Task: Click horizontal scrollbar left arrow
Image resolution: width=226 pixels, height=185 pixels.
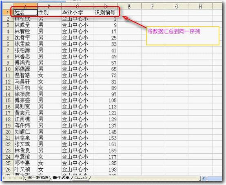Action: (204, 178)
